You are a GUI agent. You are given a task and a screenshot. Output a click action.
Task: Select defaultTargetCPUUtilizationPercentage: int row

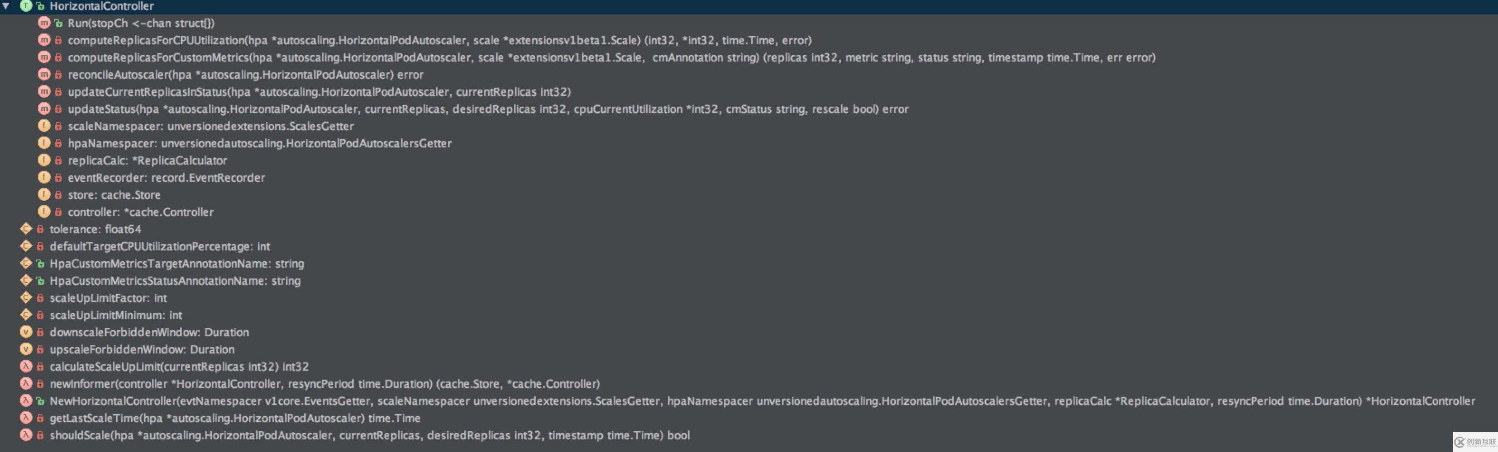(x=160, y=246)
